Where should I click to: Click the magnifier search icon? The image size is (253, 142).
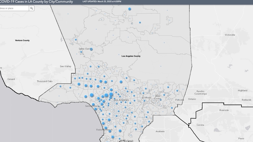pos(32,8)
